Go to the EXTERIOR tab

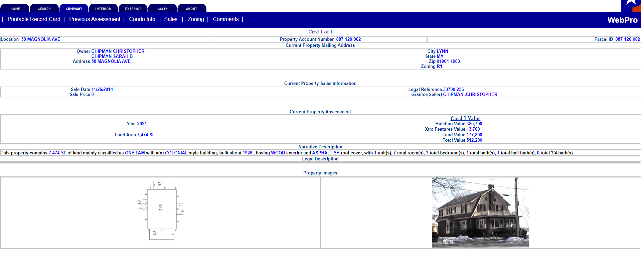click(133, 8)
